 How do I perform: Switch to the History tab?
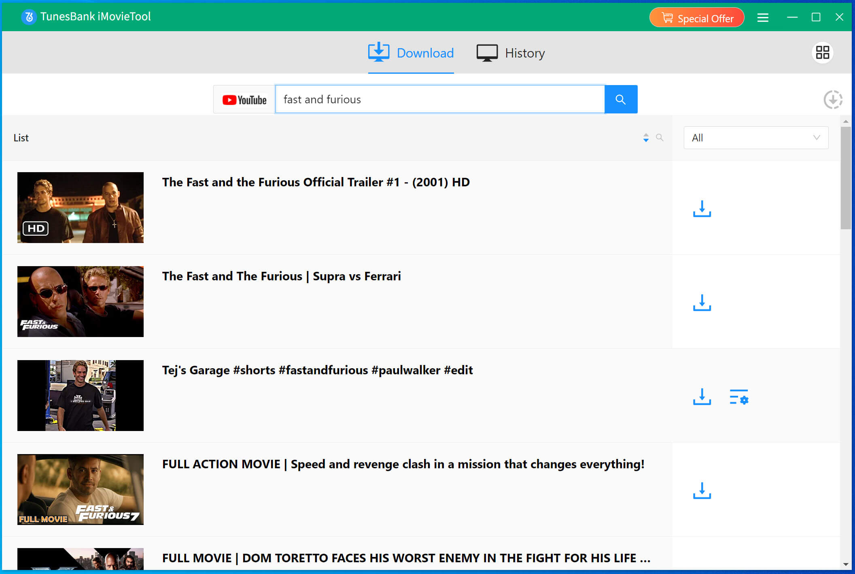[511, 53]
